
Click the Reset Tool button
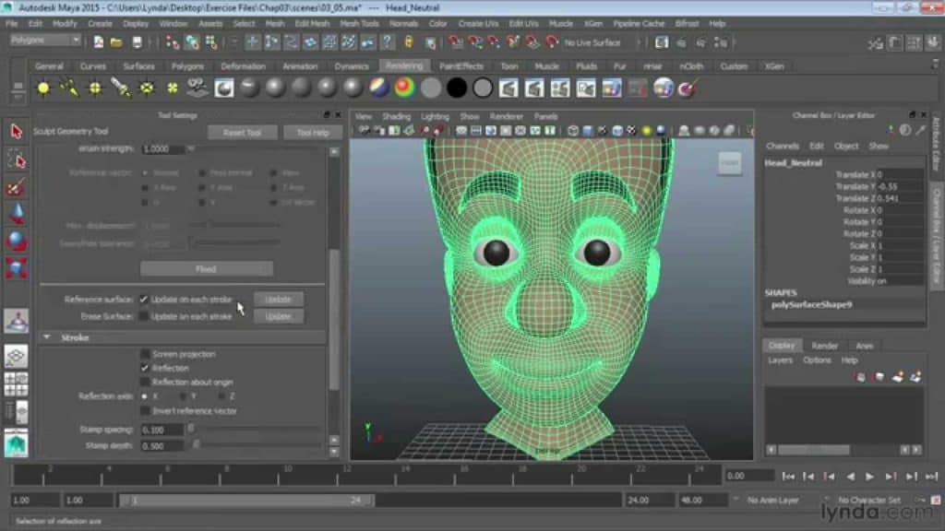point(243,133)
